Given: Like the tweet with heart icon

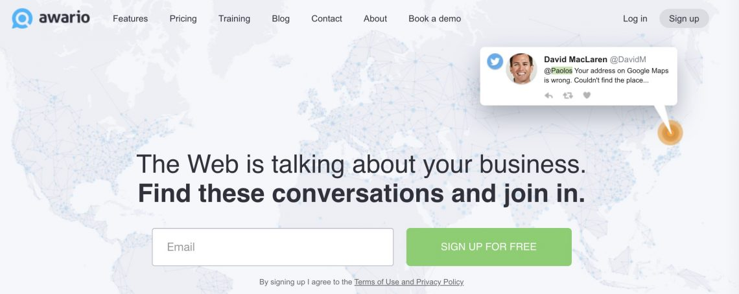Looking at the screenshot, I should (587, 96).
